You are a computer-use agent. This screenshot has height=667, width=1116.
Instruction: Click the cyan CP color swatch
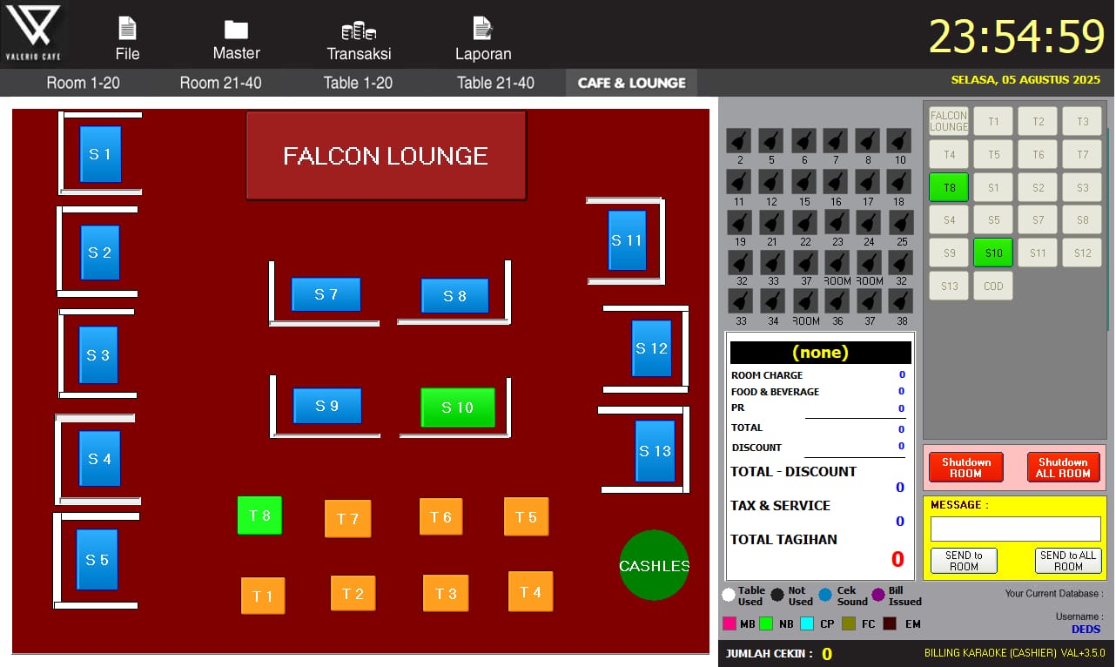806,623
